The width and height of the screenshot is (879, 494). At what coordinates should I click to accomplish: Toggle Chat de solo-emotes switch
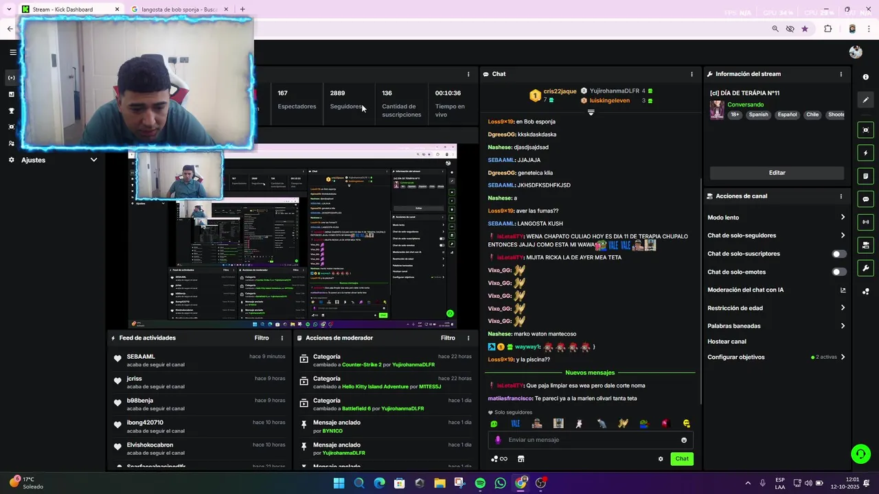[838, 272]
